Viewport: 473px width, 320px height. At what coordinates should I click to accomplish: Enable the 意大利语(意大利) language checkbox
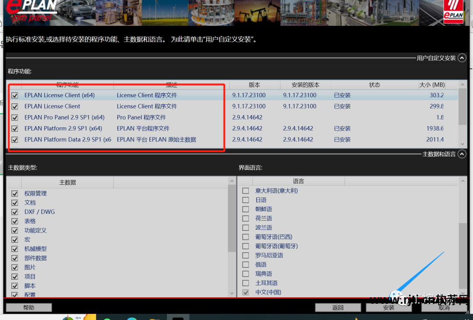point(246,190)
